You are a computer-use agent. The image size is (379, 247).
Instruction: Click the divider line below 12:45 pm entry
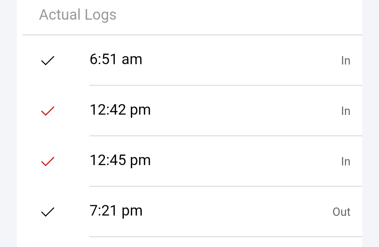226,186
